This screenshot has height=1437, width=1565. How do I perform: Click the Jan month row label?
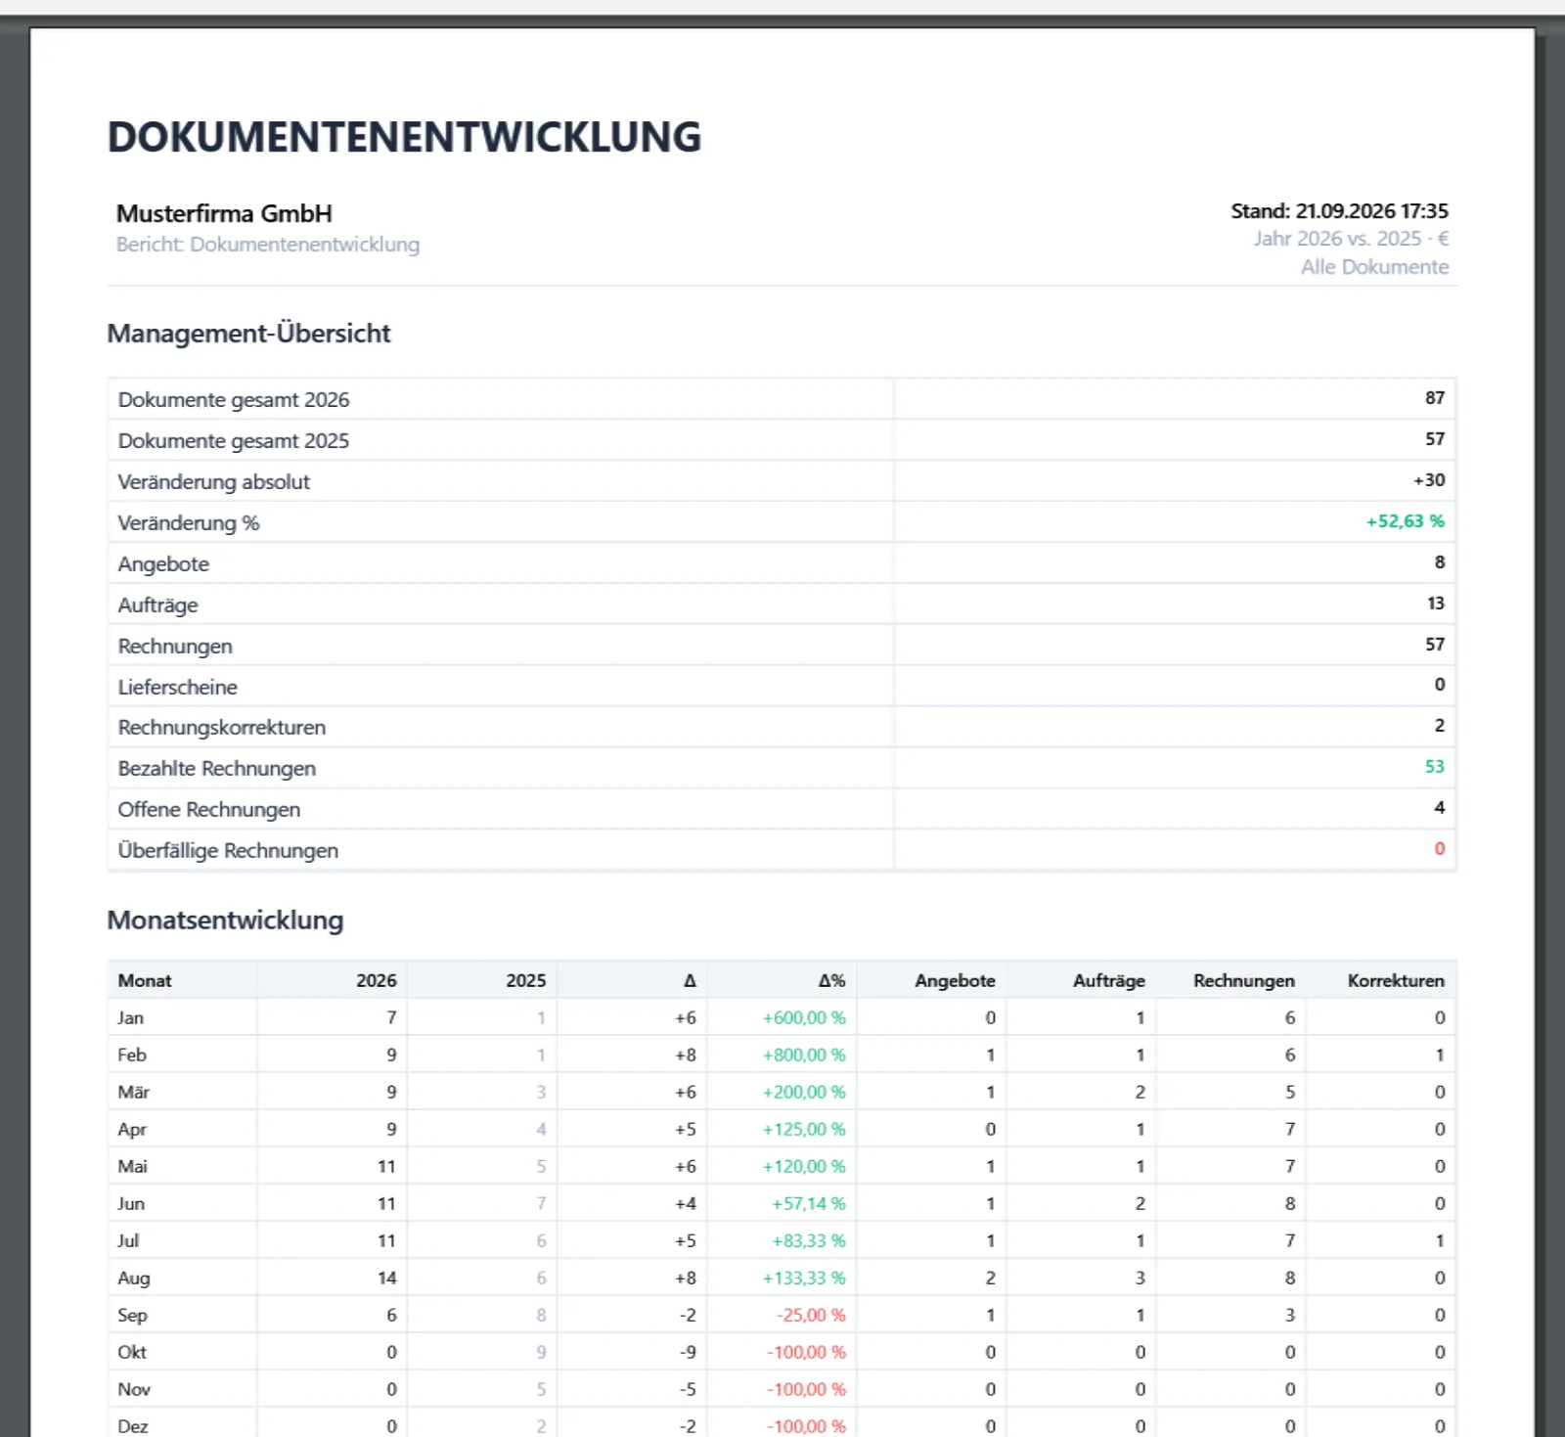tap(131, 1017)
